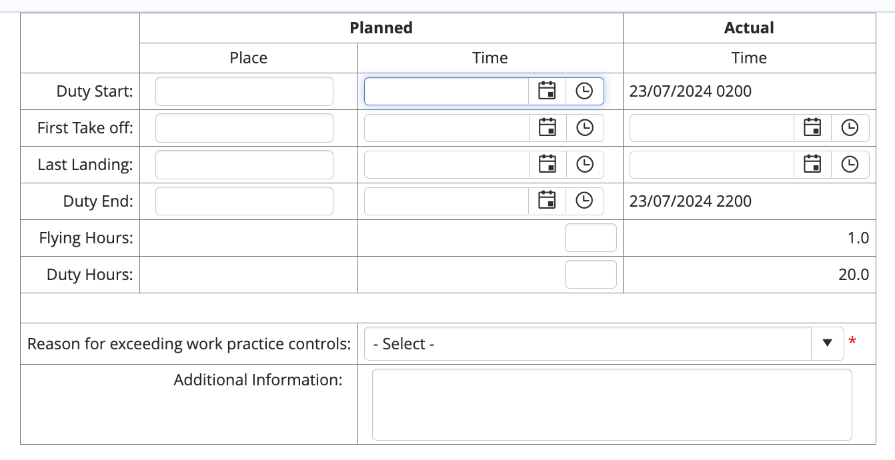Open calendar for actual Last Landing
The image size is (895, 460).
coord(812,165)
